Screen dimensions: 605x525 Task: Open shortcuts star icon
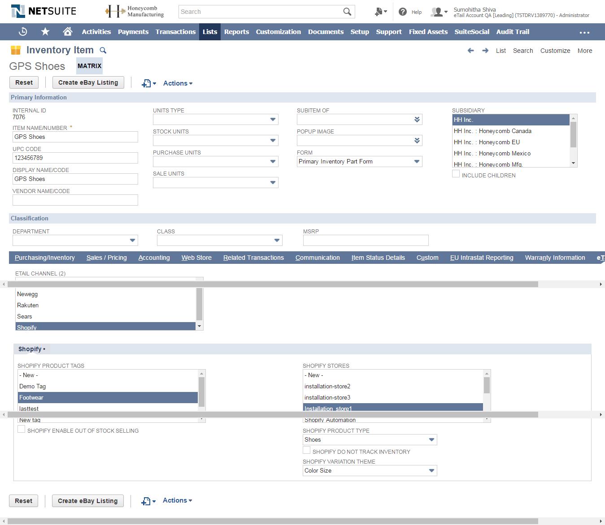click(45, 32)
